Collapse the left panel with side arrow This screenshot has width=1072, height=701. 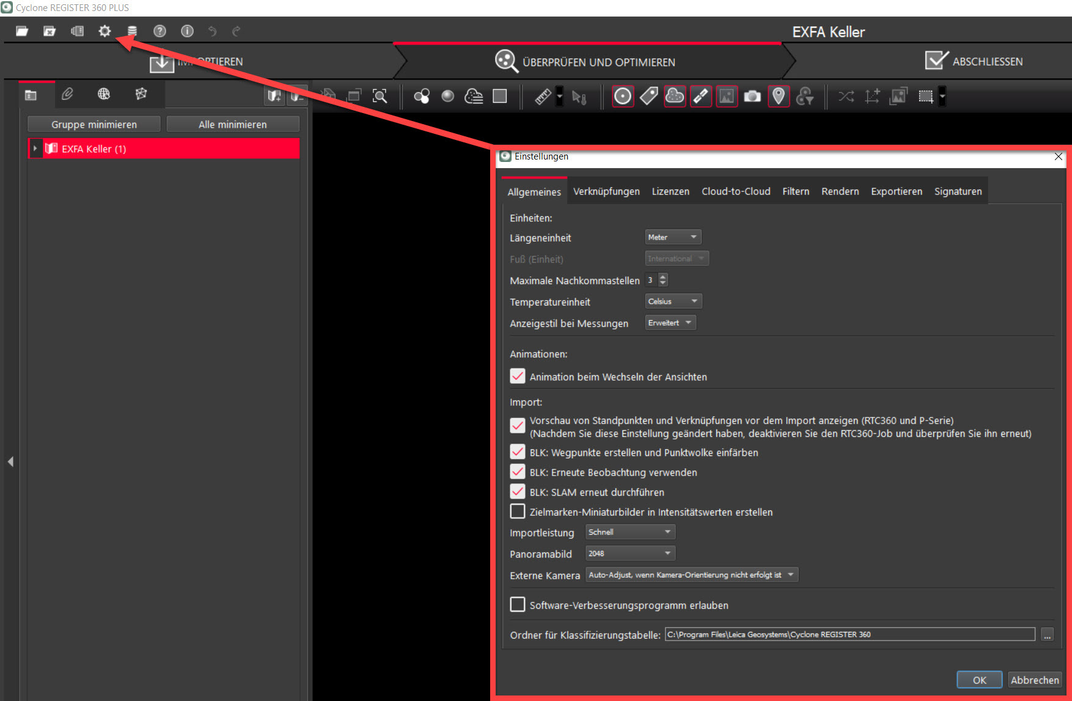tap(10, 461)
